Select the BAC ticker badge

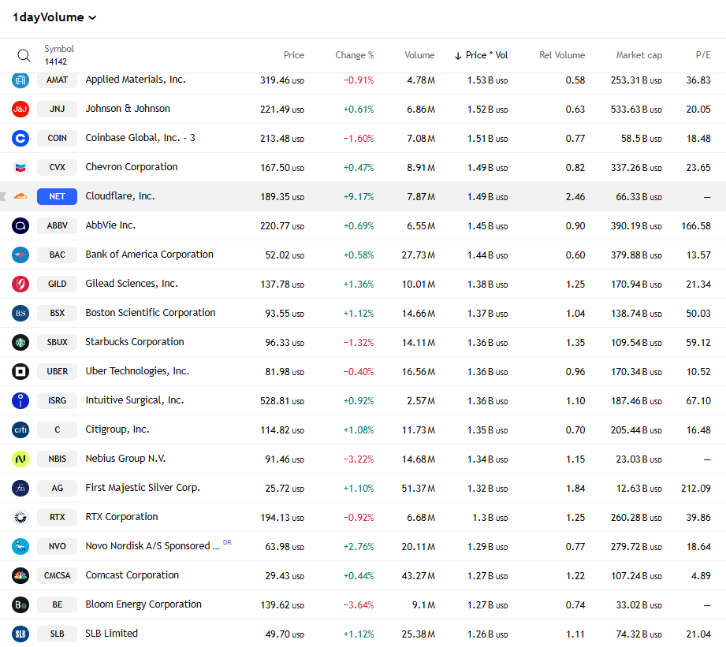click(57, 255)
